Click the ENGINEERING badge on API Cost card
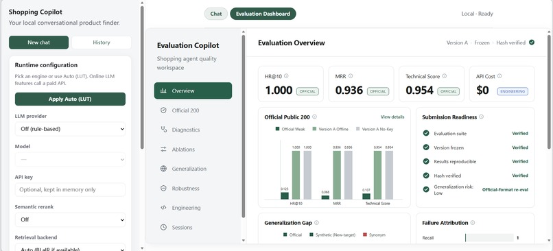553x251 pixels. click(513, 91)
